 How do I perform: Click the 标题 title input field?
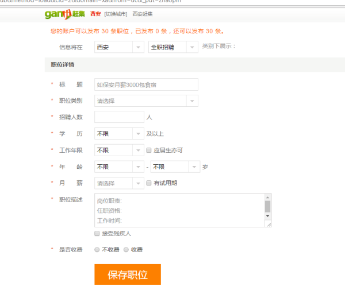pyautogui.click(x=146, y=84)
